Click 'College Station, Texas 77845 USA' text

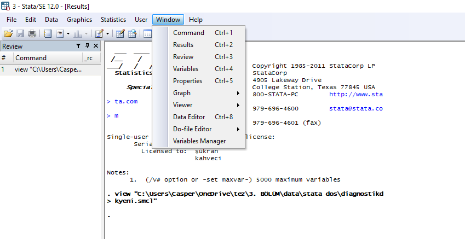pos(313,88)
